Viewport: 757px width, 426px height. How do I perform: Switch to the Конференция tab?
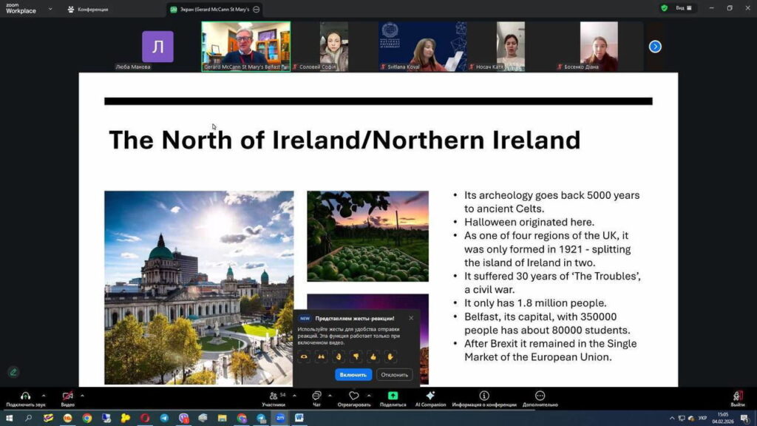(87, 9)
